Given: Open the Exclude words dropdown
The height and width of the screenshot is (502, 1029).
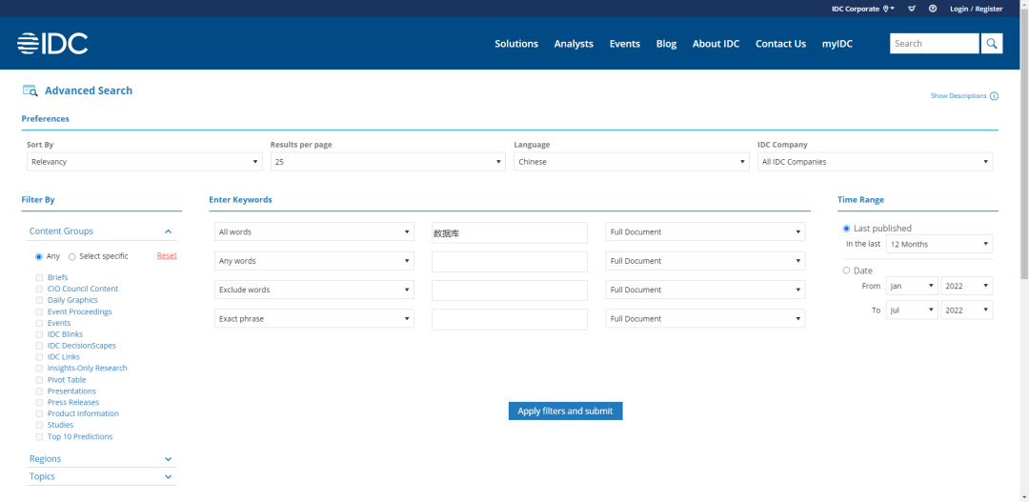Looking at the screenshot, I should (314, 290).
